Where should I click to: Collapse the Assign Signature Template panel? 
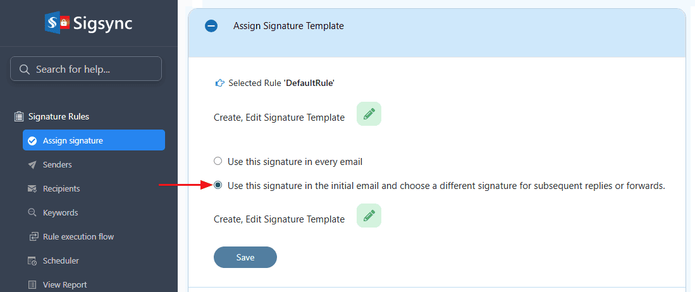click(x=211, y=26)
